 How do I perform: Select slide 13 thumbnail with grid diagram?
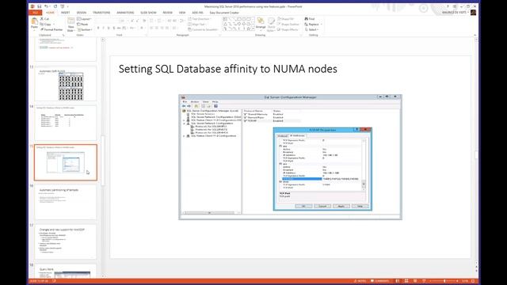click(x=66, y=84)
